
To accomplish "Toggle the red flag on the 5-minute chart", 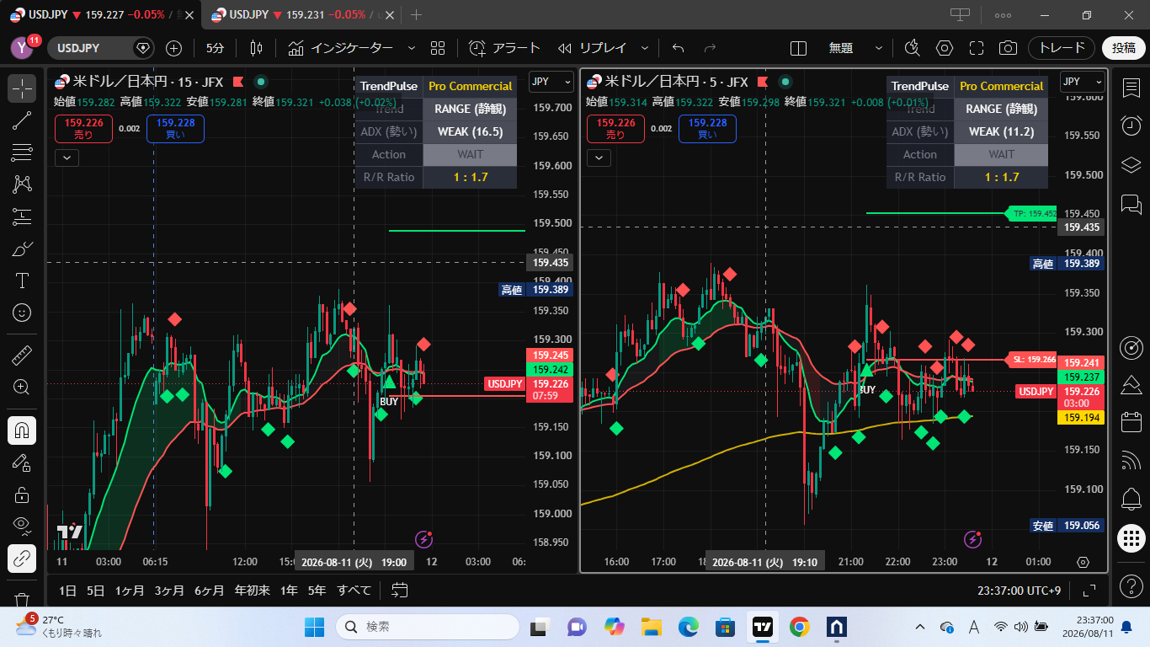I will (x=763, y=82).
